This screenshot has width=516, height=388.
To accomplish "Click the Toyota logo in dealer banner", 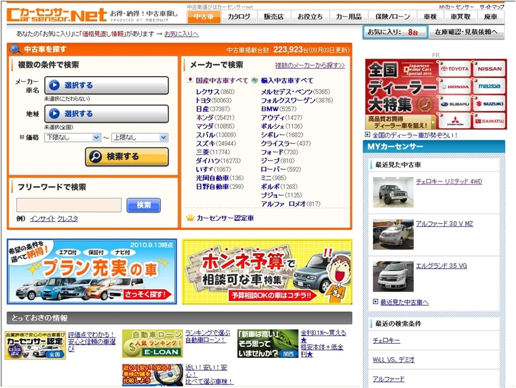I will click(455, 69).
